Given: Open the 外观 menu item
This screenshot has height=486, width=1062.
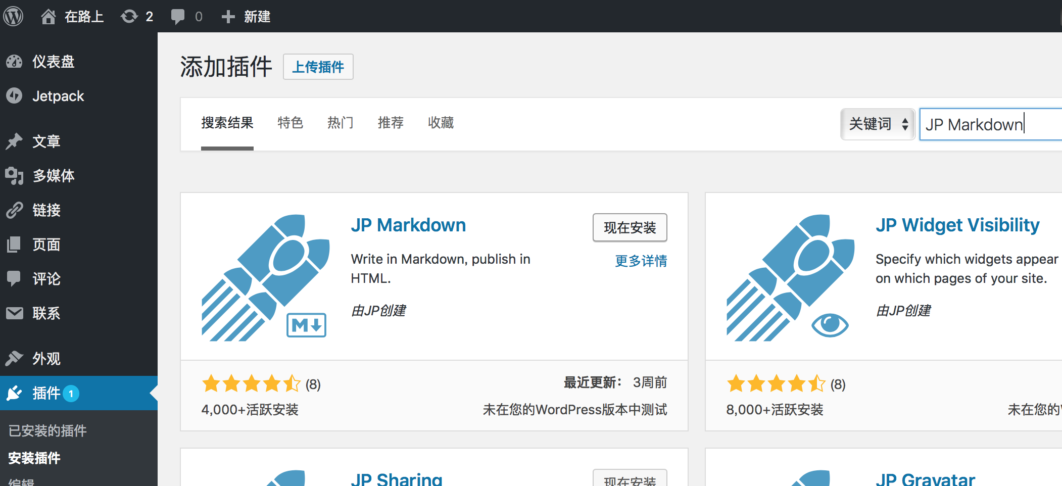Looking at the screenshot, I should tap(79, 358).
